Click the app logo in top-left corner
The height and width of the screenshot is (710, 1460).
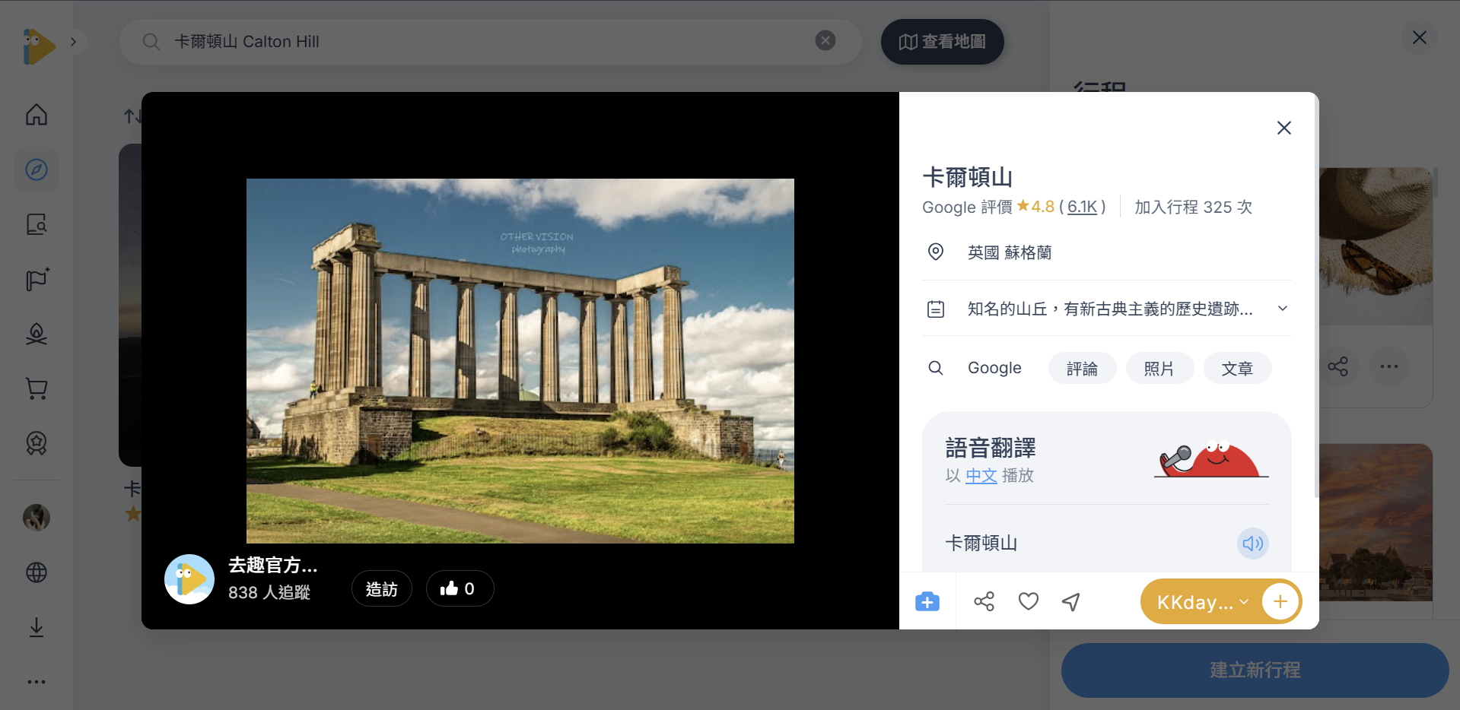coord(38,46)
